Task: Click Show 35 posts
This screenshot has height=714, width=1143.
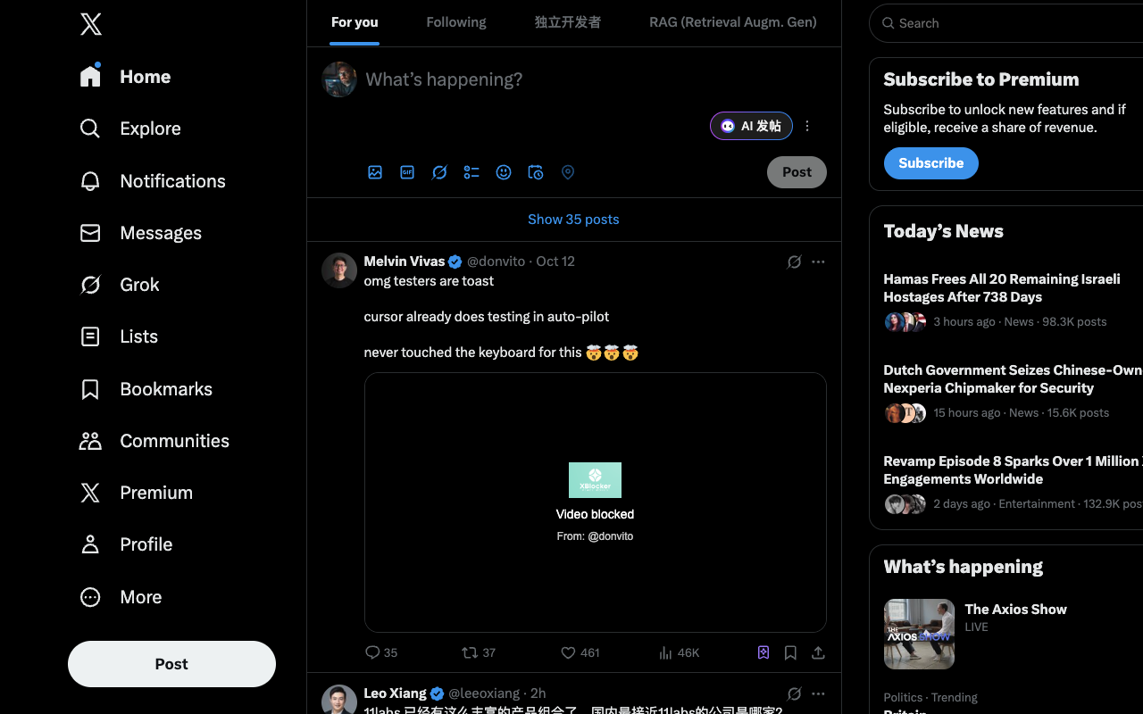Action: (x=573, y=220)
